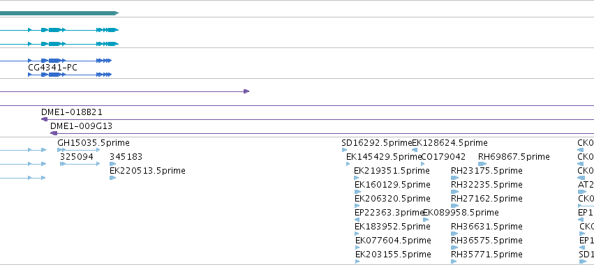This screenshot has width=594, height=265.
Task: Open the GH15035.5prime EST label
Action: [x=94, y=143]
